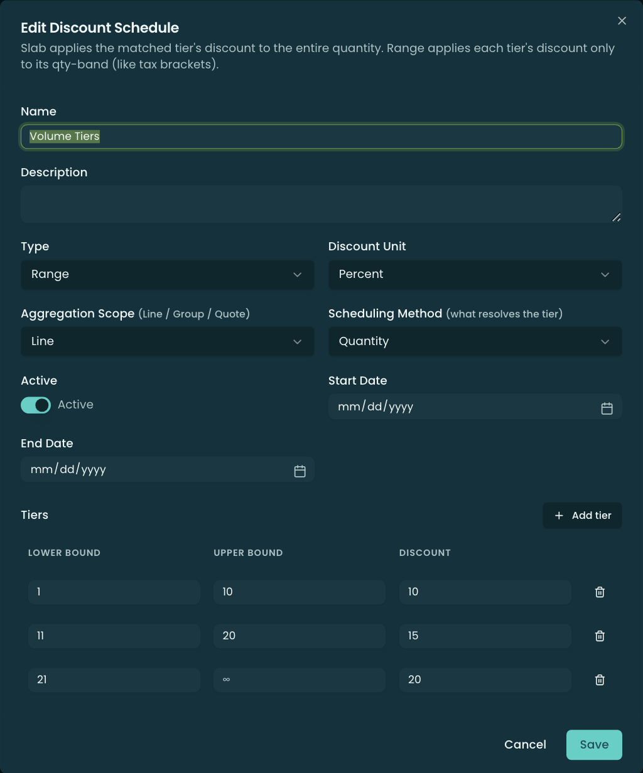
Task: Cancel editing the discount schedule
Action: 525,745
